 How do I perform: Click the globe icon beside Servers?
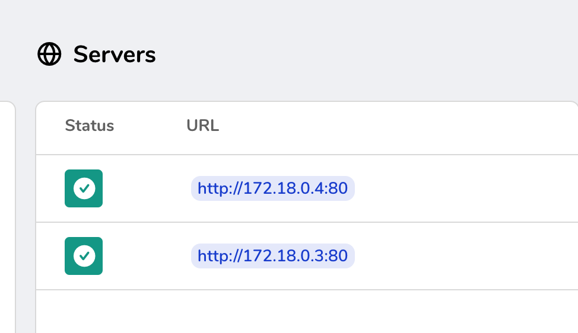tap(49, 55)
